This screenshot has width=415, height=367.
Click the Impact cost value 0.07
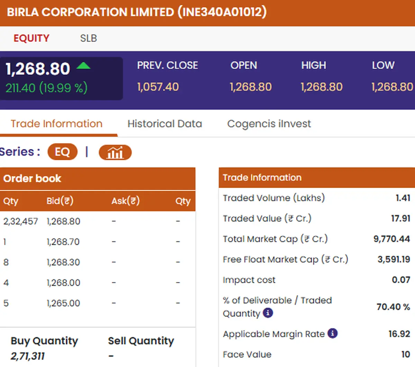[401, 280]
